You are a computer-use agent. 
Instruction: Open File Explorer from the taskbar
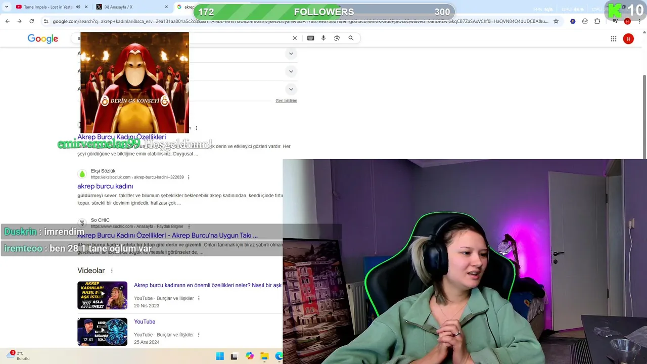[x=264, y=356]
